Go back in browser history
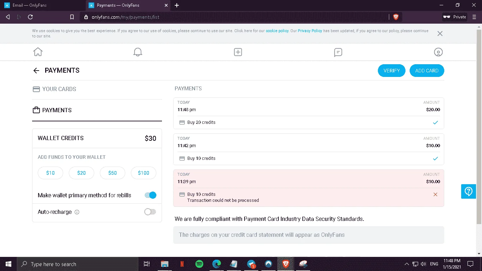The image size is (482, 271). click(8, 17)
